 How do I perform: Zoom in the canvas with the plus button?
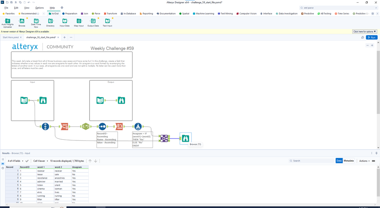pos(372,45)
